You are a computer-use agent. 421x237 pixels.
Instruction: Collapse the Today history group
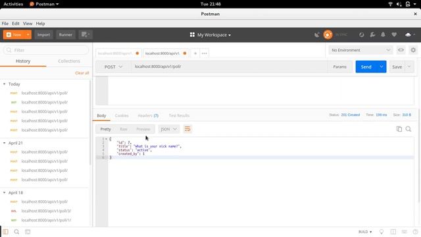coord(5,84)
